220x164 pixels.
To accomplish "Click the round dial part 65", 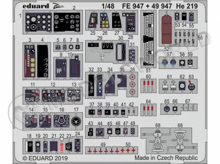I will 167,109.
